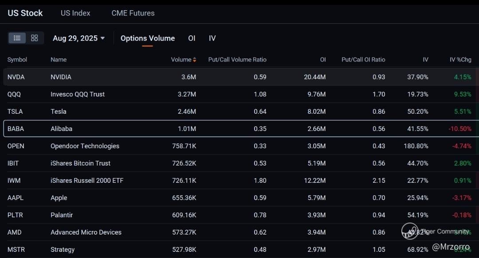Viewport: 479px width, 258px height.
Task: Sort by Volume column arrows
Action: click(x=194, y=60)
